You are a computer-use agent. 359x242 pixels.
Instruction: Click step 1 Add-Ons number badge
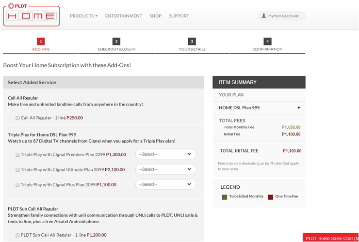coord(41,42)
